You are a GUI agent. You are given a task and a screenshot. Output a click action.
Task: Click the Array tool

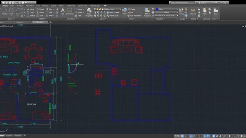click(x=50, y=16)
